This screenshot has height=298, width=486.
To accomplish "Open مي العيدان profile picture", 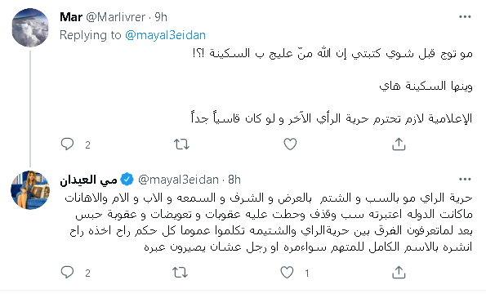I will (30, 190).
